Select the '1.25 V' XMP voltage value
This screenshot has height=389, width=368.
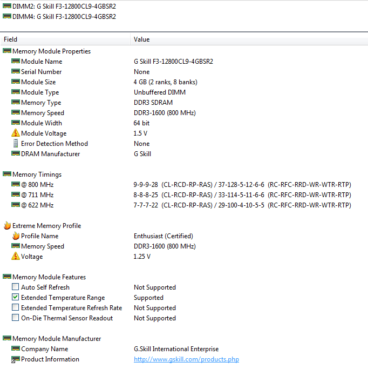(x=142, y=257)
